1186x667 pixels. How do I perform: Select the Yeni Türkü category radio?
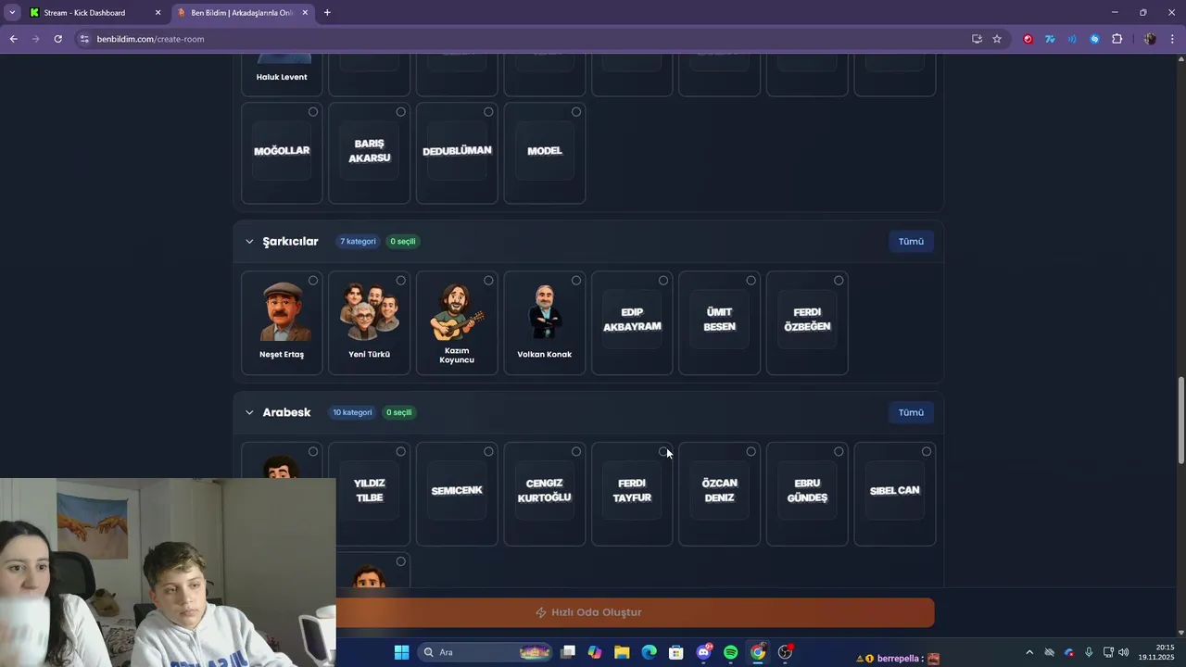point(400,281)
